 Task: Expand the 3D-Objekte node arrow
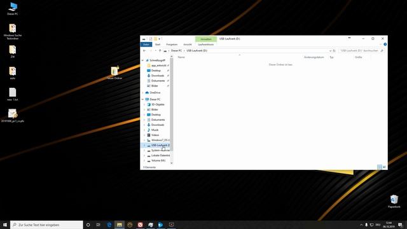(144, 104)
